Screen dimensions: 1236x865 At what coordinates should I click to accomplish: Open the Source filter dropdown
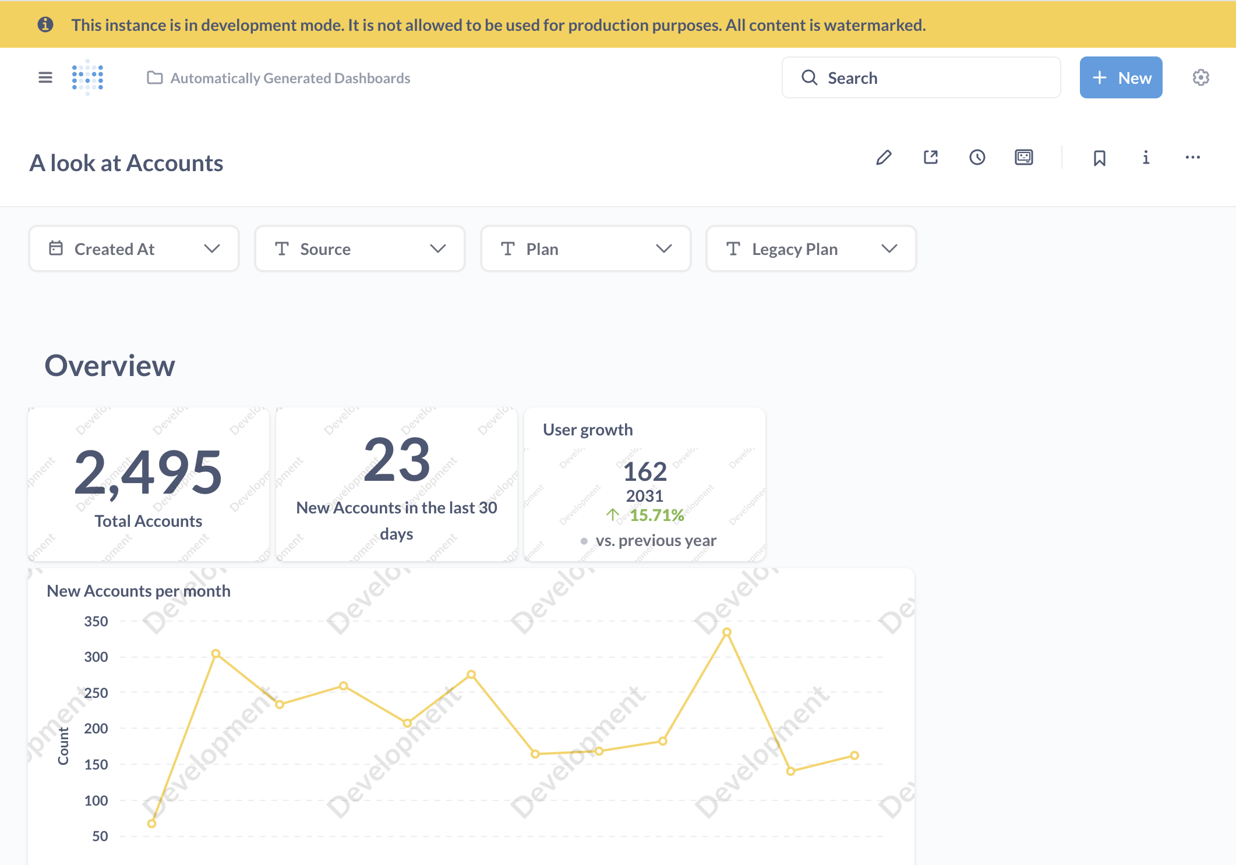click(x=359, y=249)
